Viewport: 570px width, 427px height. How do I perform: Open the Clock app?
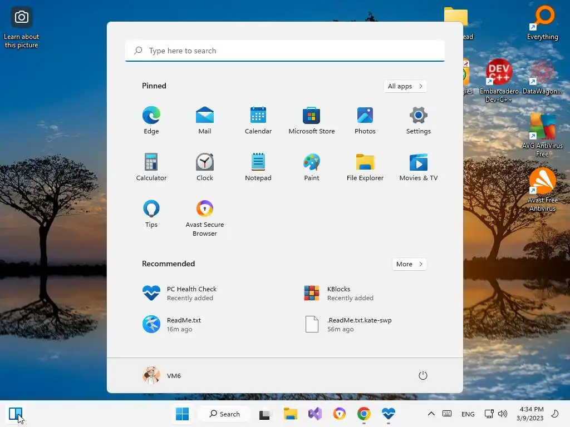(205, 167)
